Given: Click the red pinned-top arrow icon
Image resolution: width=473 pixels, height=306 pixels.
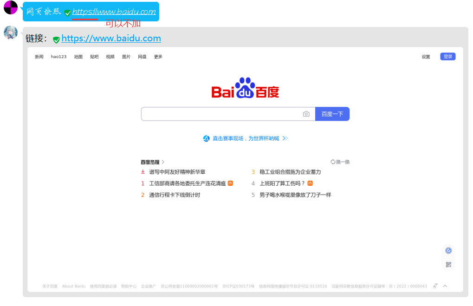Looking at the screenshot, I should 143,172.
